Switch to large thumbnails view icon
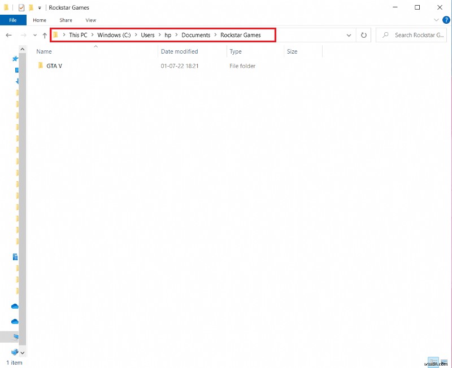The image size is (452, 368). point(444,361)
